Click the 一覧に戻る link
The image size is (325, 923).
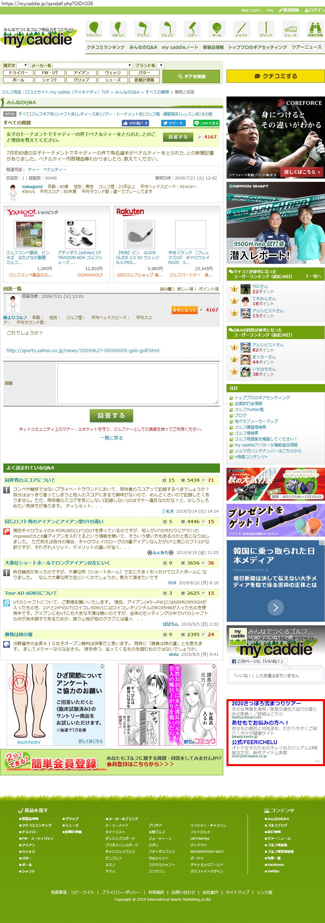111,438
